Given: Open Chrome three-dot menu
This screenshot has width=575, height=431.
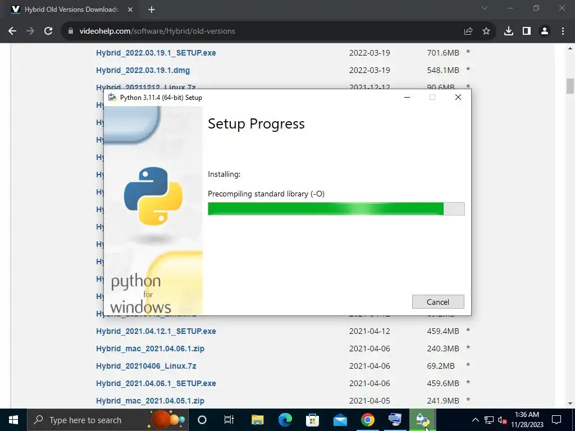Looking at the screenshot, I should click(x=563, y=31).
